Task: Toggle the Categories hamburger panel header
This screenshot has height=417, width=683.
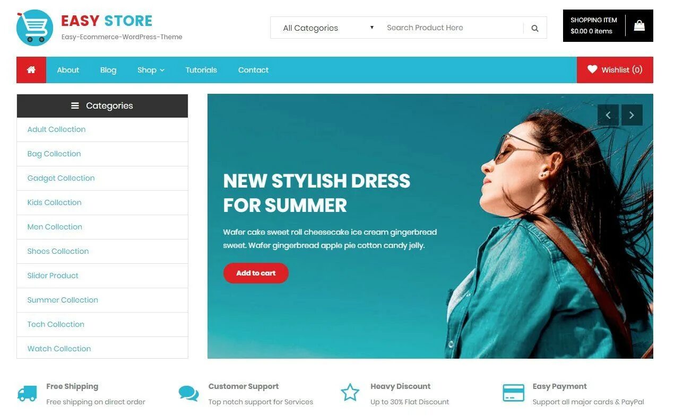Action: point(102,106)
